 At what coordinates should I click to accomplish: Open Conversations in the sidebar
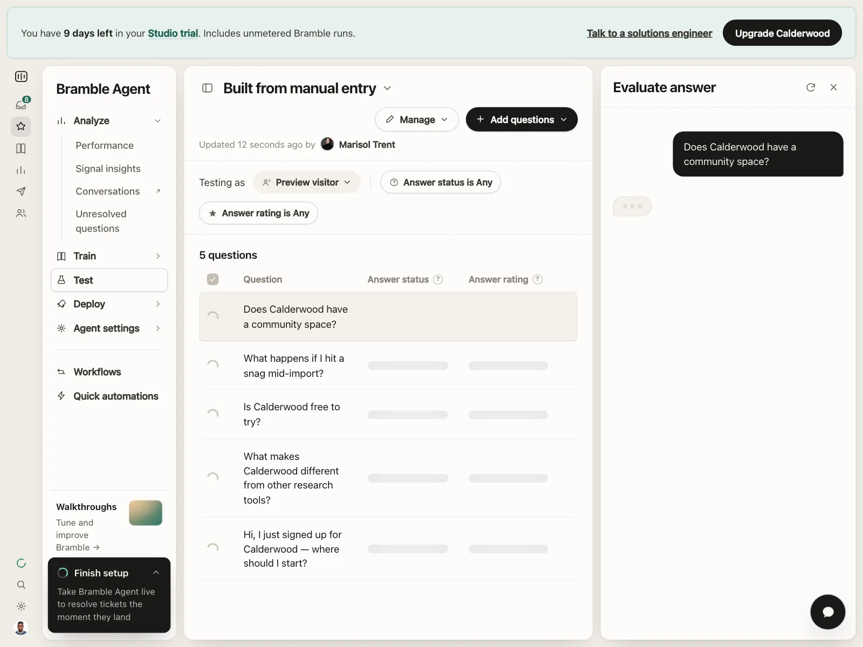(x=107, y=191)
